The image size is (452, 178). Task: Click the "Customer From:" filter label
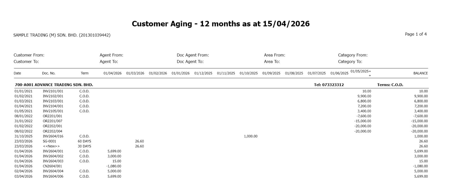[29, 55]
